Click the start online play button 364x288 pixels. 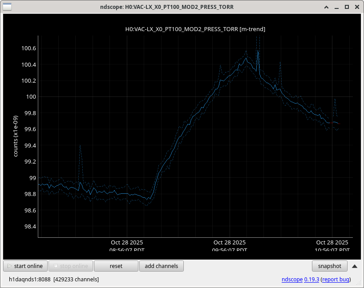click(25, 266)
